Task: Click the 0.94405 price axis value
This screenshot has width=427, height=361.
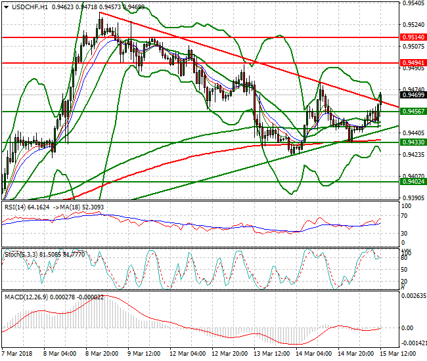Action: (413, 133)
